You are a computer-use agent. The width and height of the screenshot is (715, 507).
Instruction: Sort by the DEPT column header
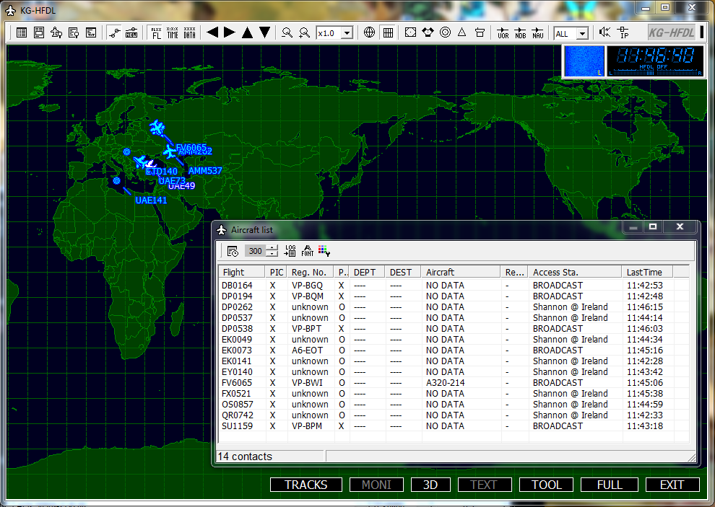[x=367, y=272]
